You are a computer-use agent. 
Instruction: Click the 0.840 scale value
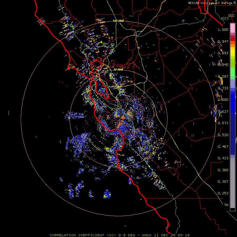[x=223, y=65]
